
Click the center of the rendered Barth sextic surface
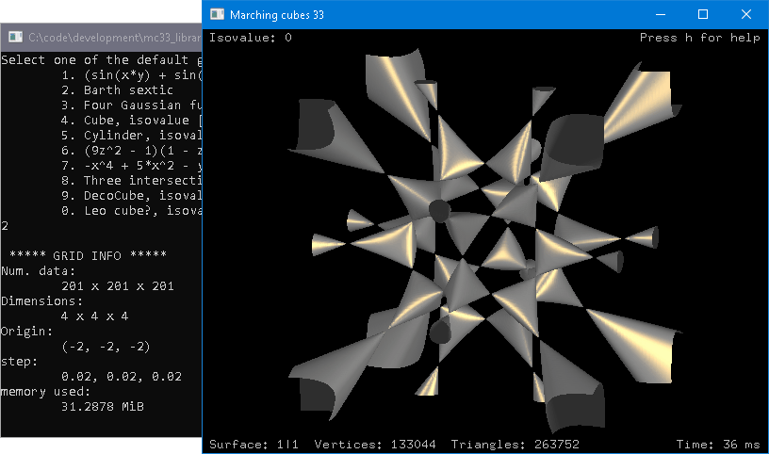(484, 235)
